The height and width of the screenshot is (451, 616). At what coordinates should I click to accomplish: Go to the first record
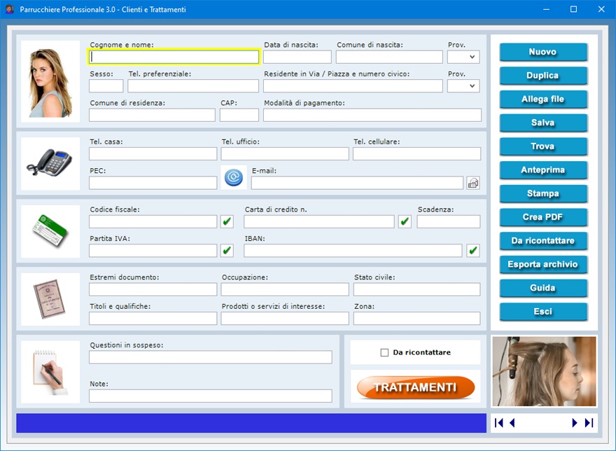pos(499,423)
